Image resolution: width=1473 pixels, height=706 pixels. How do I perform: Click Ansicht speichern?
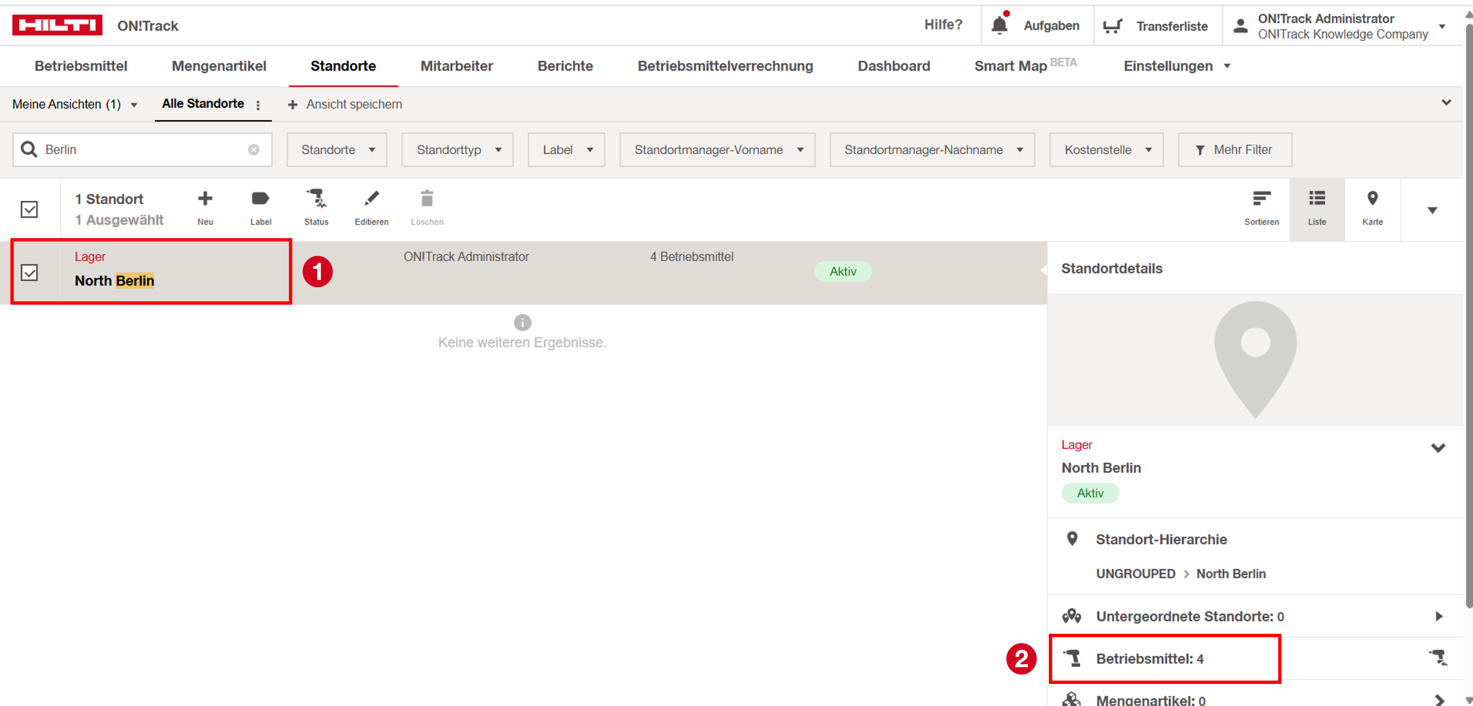click(354, 105)
